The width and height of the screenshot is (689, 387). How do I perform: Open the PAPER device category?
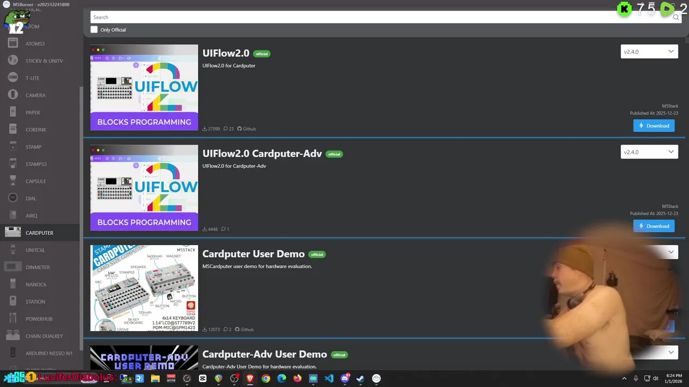(40, 112)
